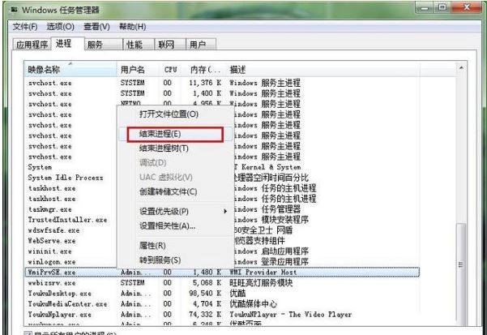Switch to the 性能 tab
The image size is (487, 335).
pos(139,45)
